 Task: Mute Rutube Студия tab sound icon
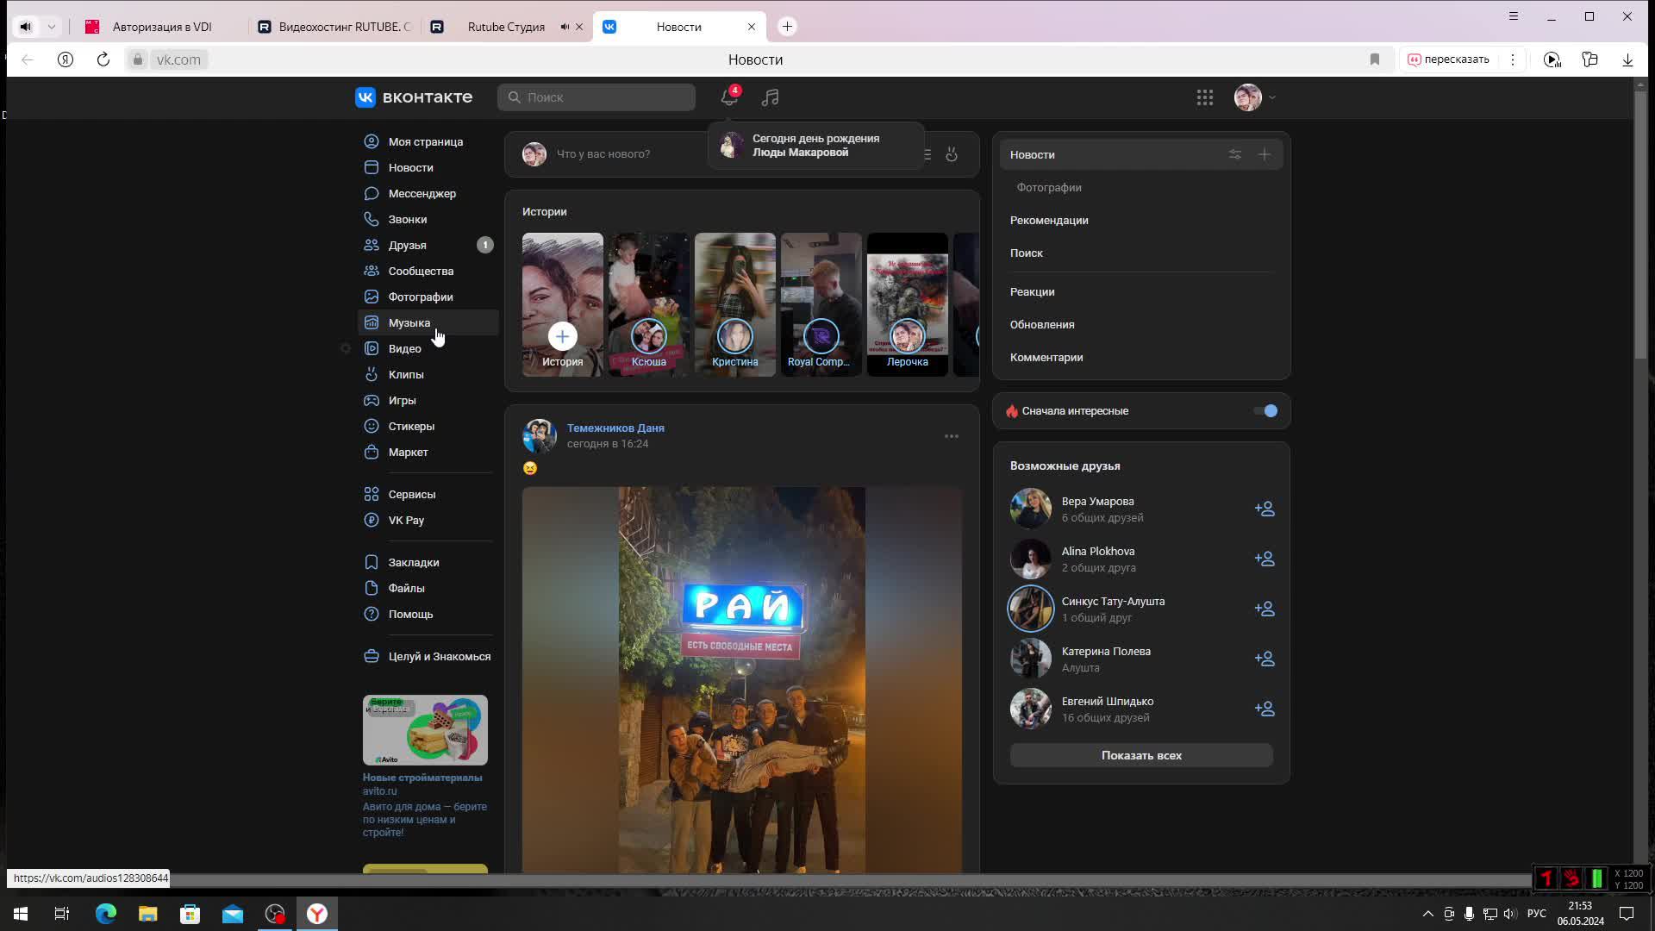click(x=565, y=27)
